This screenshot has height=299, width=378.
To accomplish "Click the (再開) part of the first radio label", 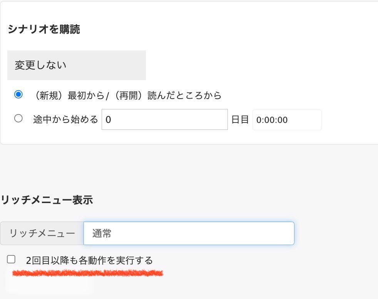I will (x=128, y=96).
